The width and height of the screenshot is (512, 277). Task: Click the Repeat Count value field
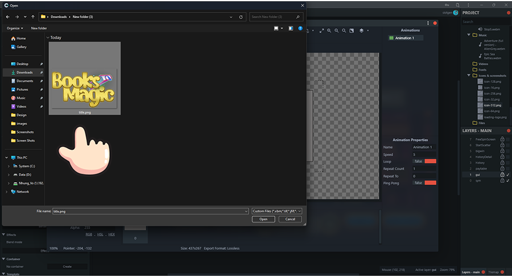click(x=424, y=169)
